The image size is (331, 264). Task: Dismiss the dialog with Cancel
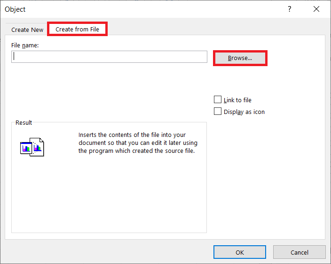pos(299,252)
